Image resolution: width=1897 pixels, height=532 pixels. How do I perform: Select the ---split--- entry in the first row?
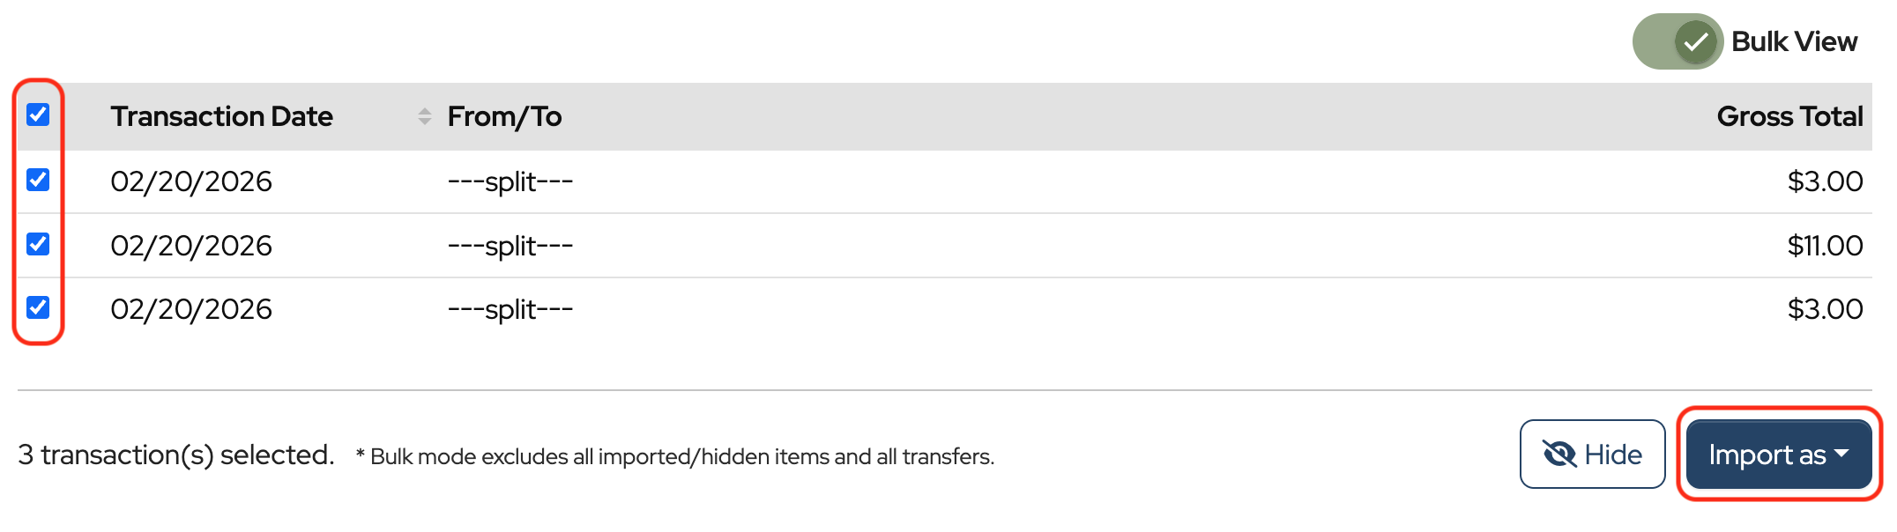click(510, 181)
